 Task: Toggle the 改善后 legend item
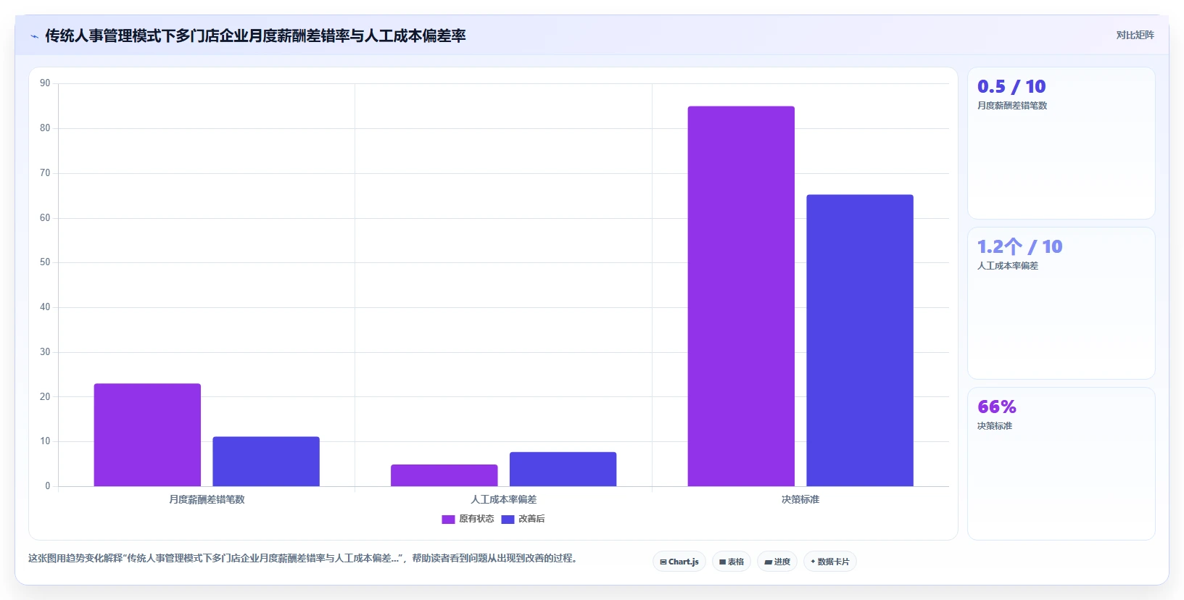coord(523,519)
